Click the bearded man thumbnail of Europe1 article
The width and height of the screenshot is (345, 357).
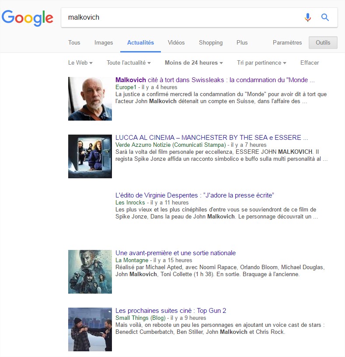point(90,99)
